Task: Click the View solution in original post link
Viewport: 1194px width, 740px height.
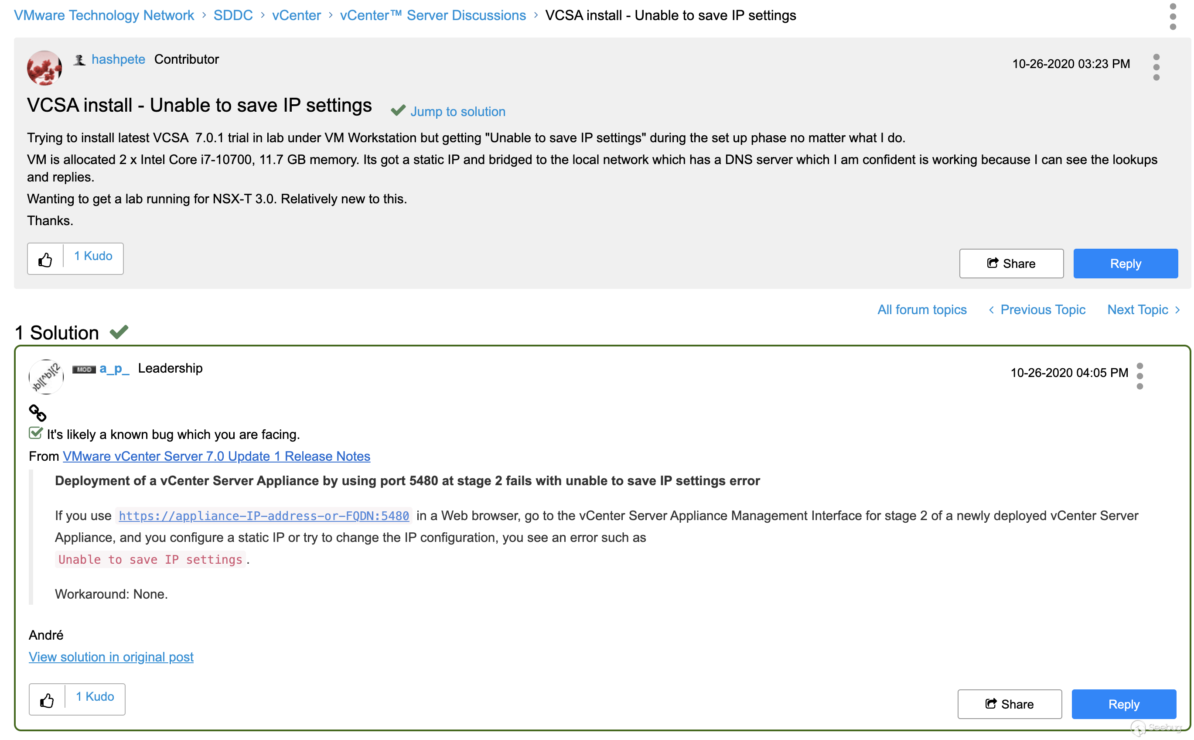Action: pos(111,657)
